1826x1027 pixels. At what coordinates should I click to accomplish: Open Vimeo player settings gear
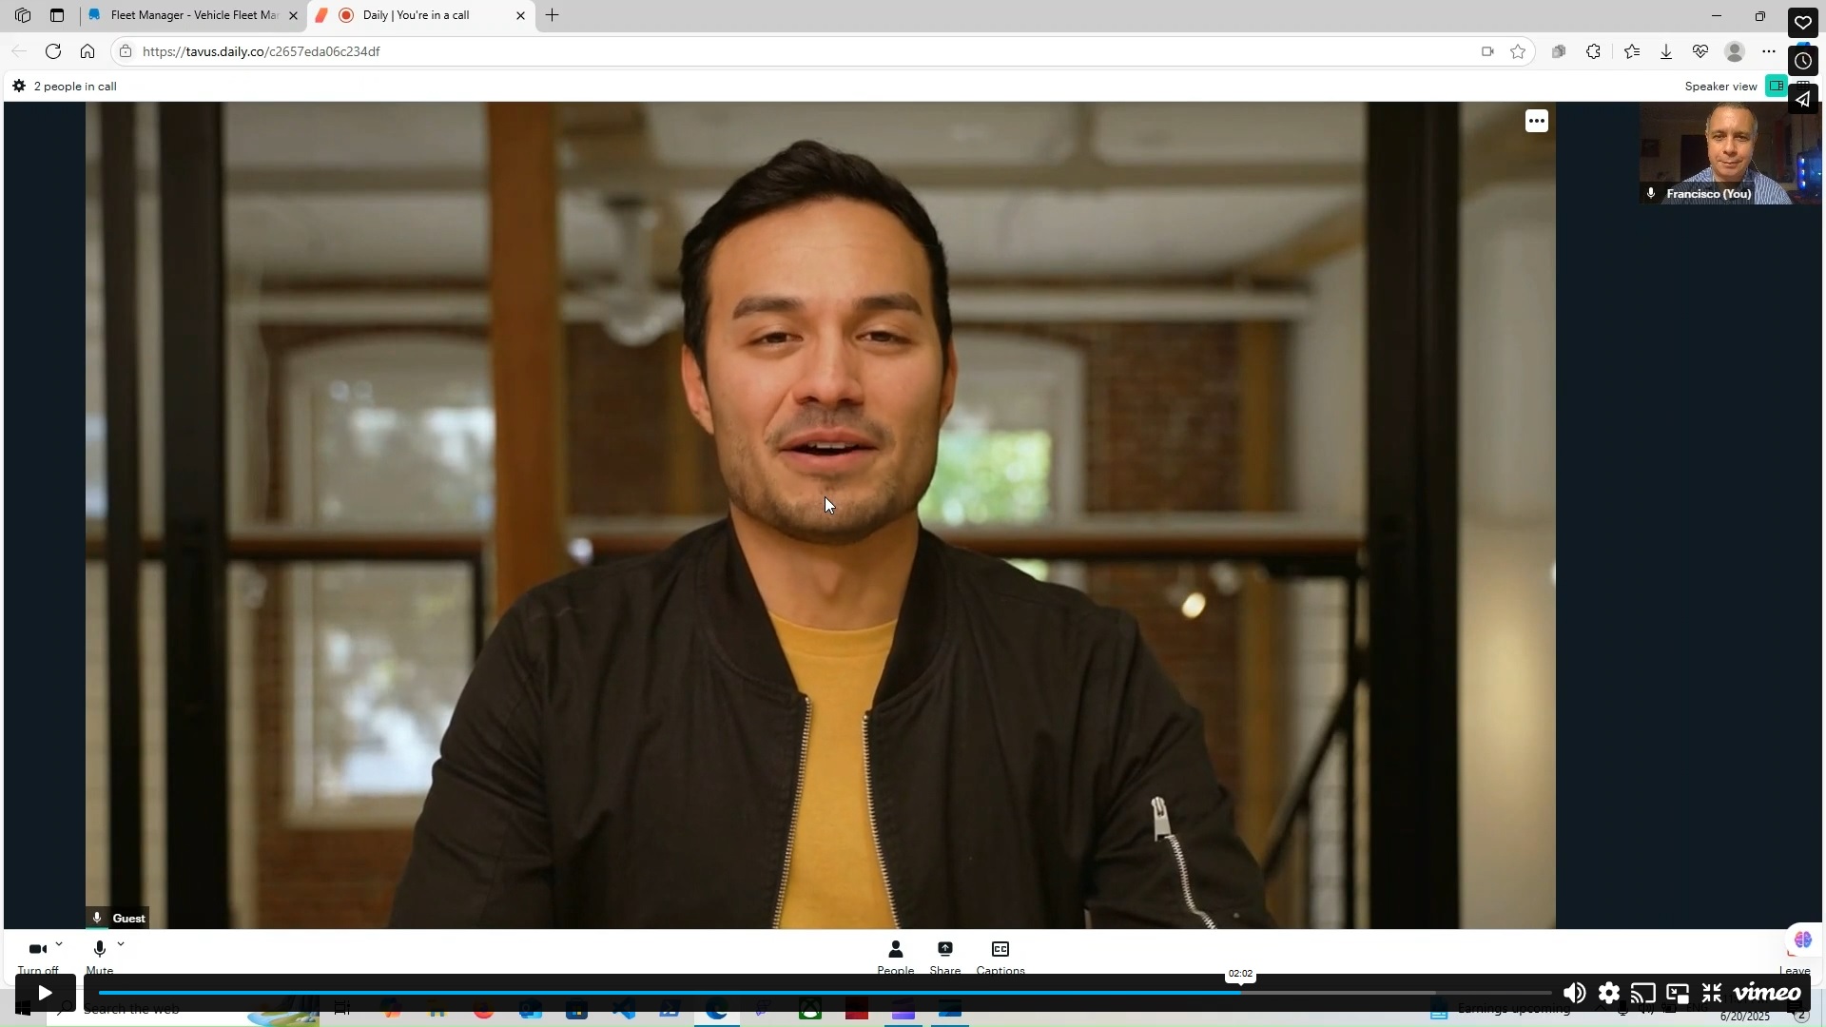[1608, 994]
